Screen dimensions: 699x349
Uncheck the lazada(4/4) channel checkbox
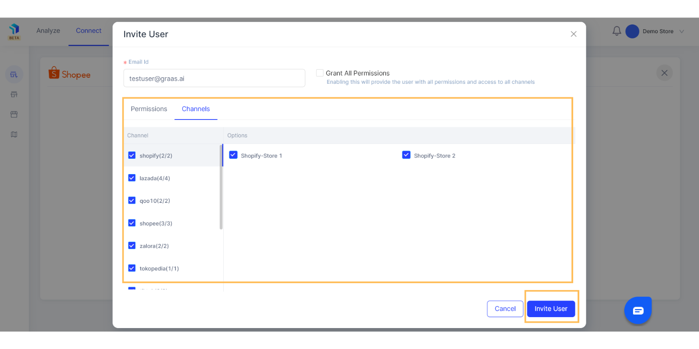(132, 178)
